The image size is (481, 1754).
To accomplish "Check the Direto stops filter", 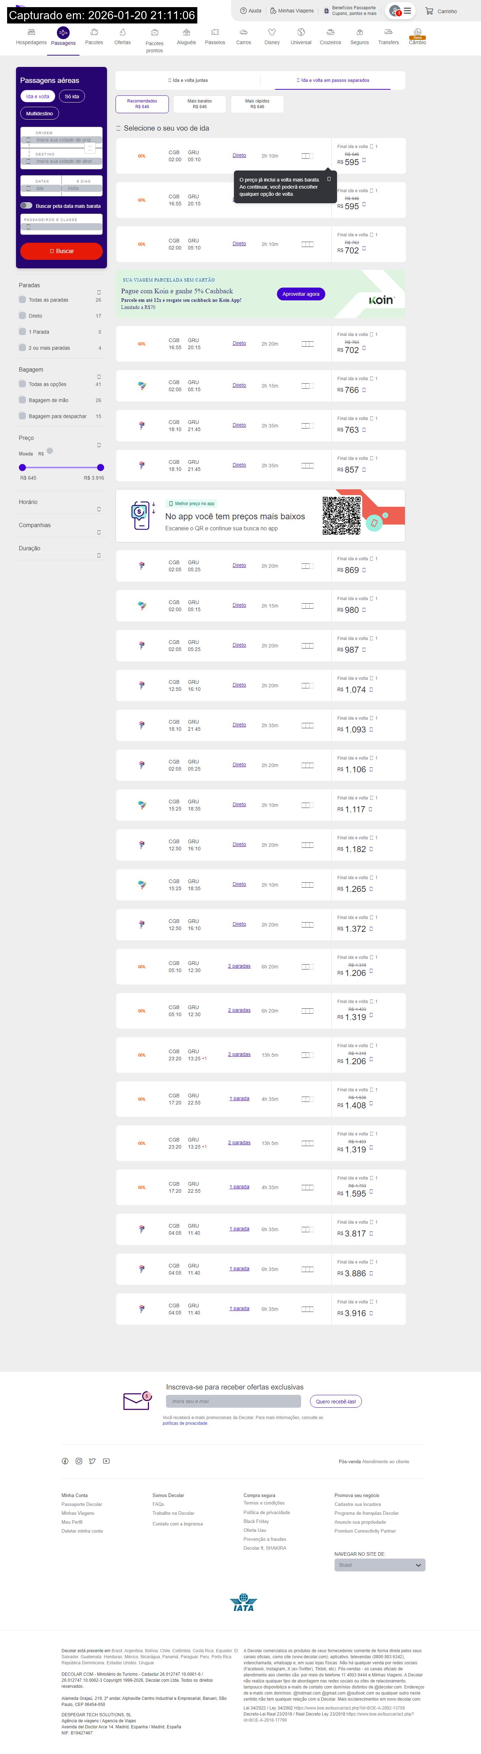I will [22, 316].
